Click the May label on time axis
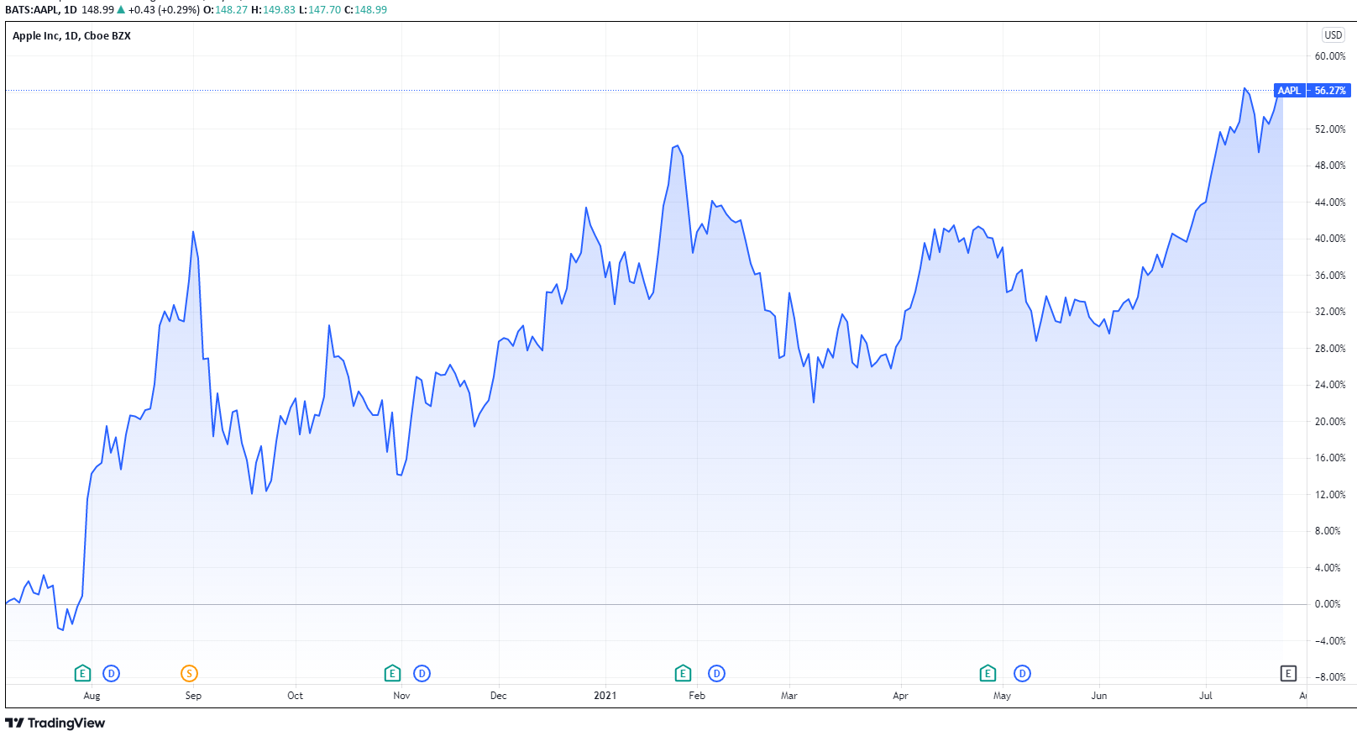The width and height of the screenshot is (1357, 731). [1002, 696]
